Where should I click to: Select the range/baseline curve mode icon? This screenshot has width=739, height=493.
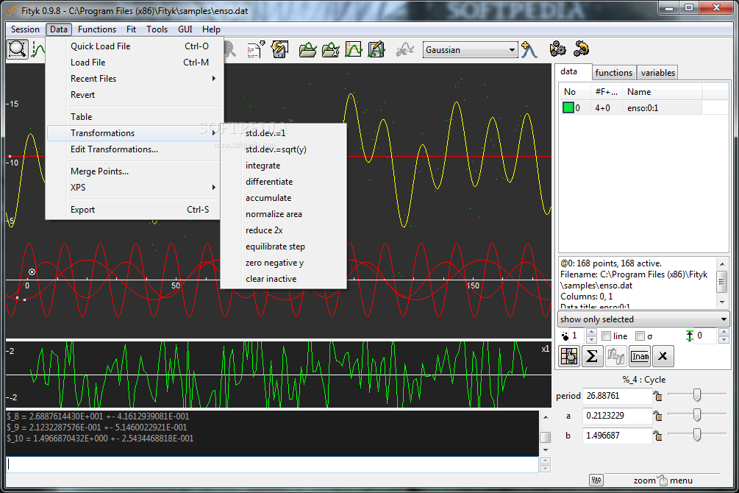38,49
